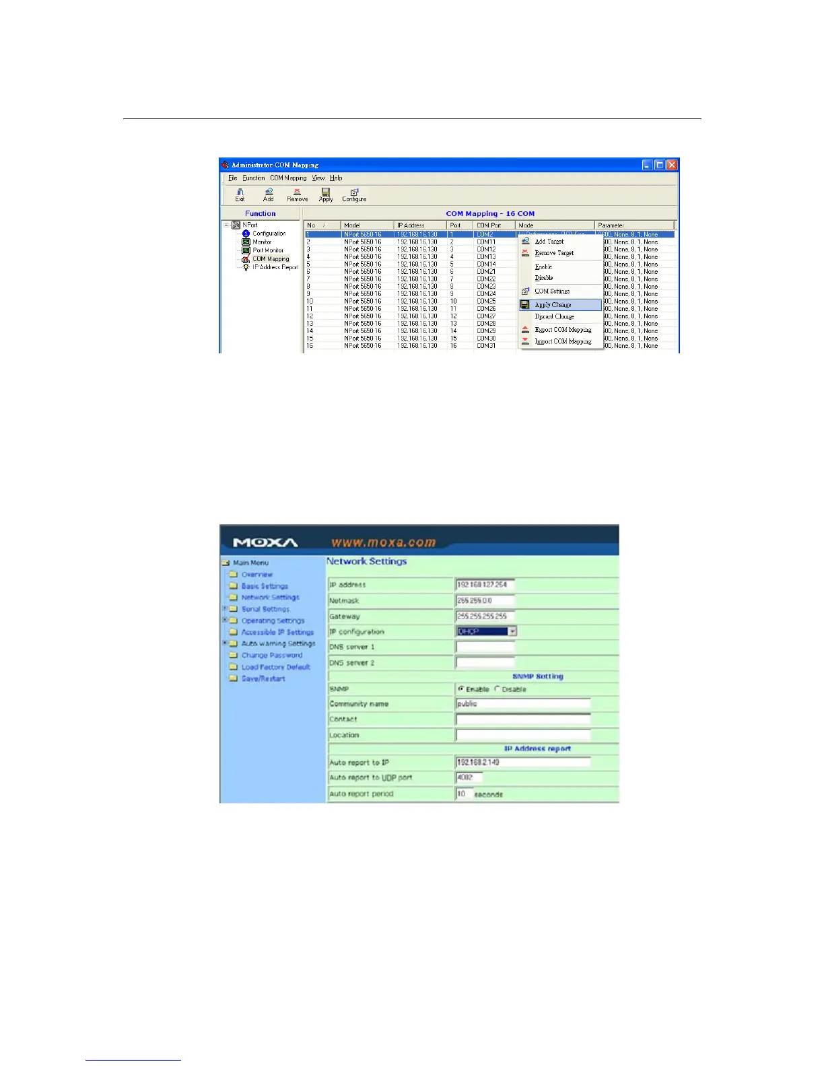The height and width of the screenshot is (1066, 824).
Task: Click the Basic Settings folder icon
Action: [234, 586]
